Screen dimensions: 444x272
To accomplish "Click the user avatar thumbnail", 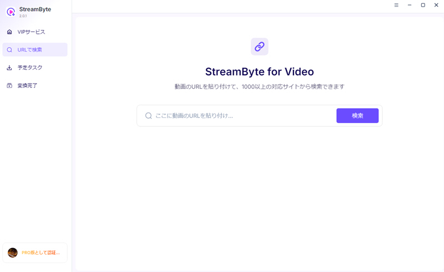I will (x=12, y=253).
